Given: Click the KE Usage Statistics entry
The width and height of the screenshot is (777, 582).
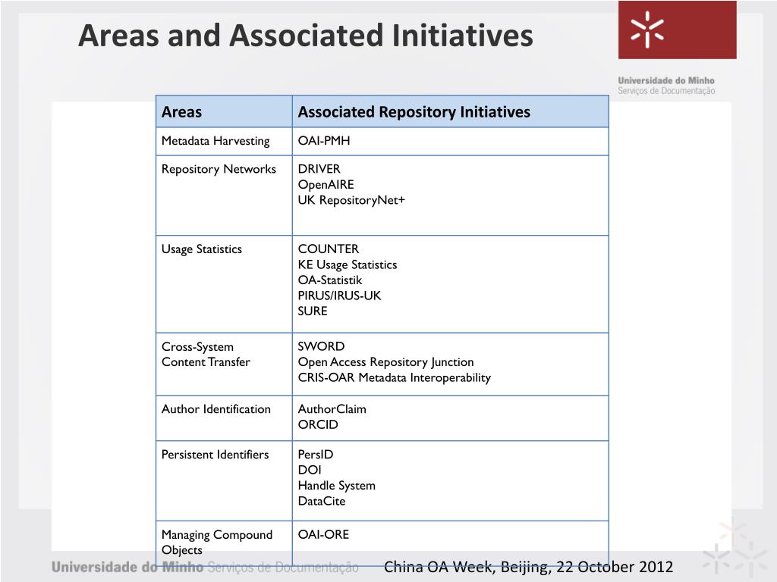Looking at the screenshot, I should point(348,264).
